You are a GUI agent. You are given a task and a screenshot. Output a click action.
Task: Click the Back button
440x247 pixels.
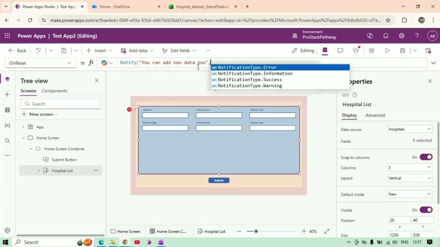pyautogui.click(x=17, y=50)
